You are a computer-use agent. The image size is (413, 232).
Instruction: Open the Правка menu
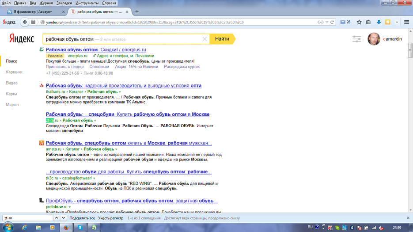20,3
